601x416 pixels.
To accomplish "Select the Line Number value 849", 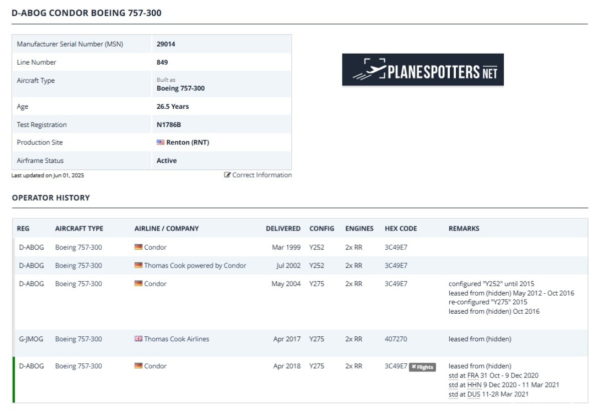I will tap(162, 62).
